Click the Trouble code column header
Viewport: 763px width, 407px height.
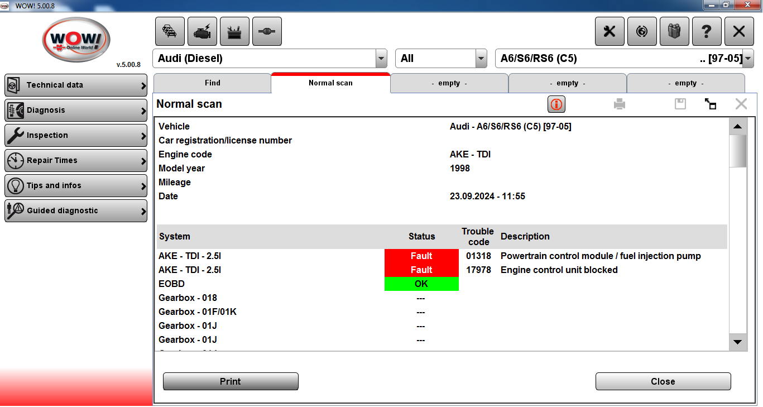coord(478,237)
